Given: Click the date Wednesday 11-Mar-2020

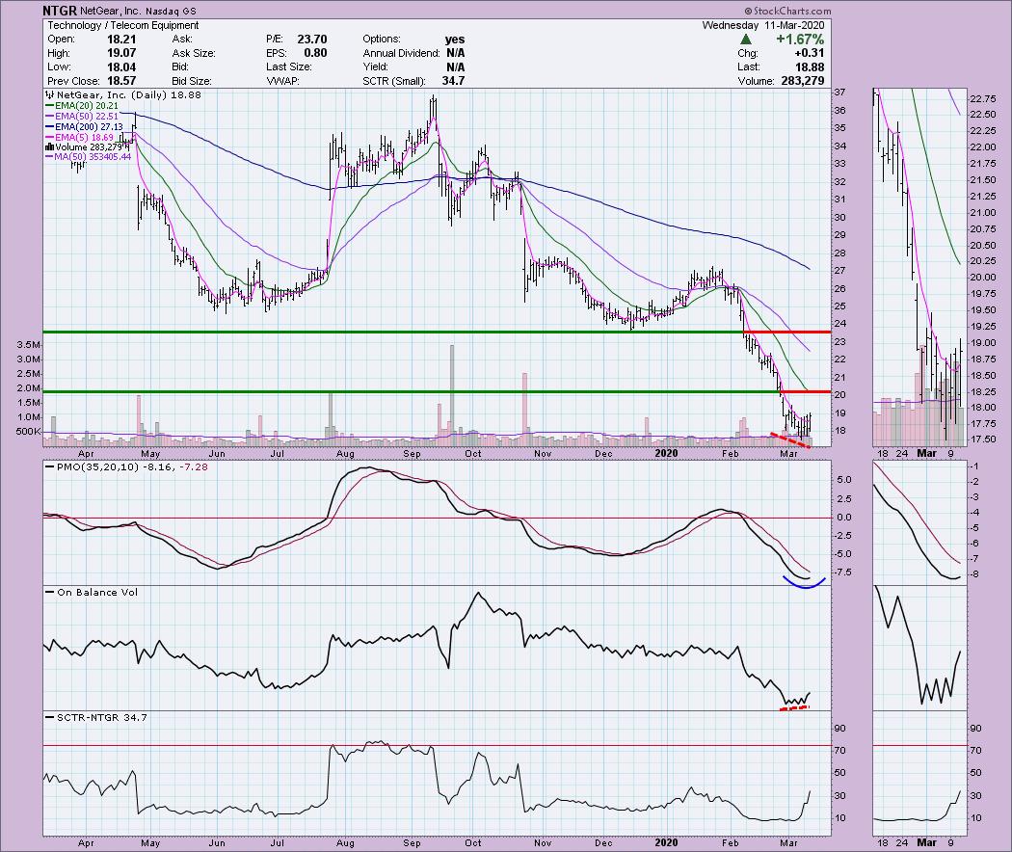Looking at the screenshot, I should point(763,25).
